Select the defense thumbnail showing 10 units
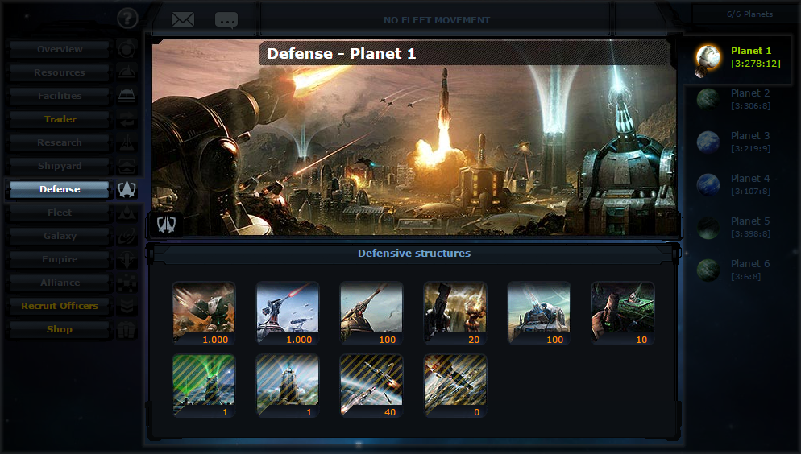 pos(623,313)
